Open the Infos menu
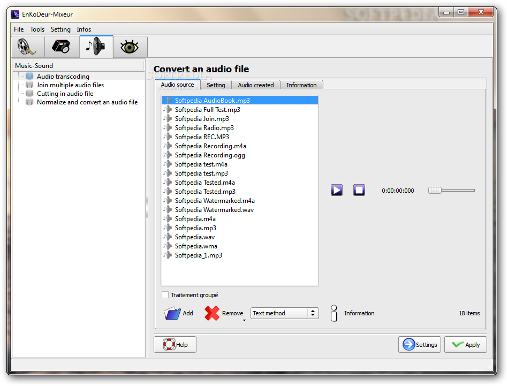The width and height of the screenshot is (508, 386). [x=84, y=29]
